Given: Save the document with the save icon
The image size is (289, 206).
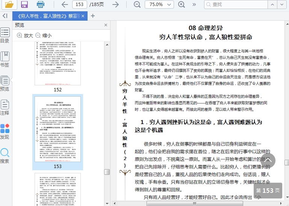Looking at the screenshot, I should pyautogui.click(x=24, y=5).
